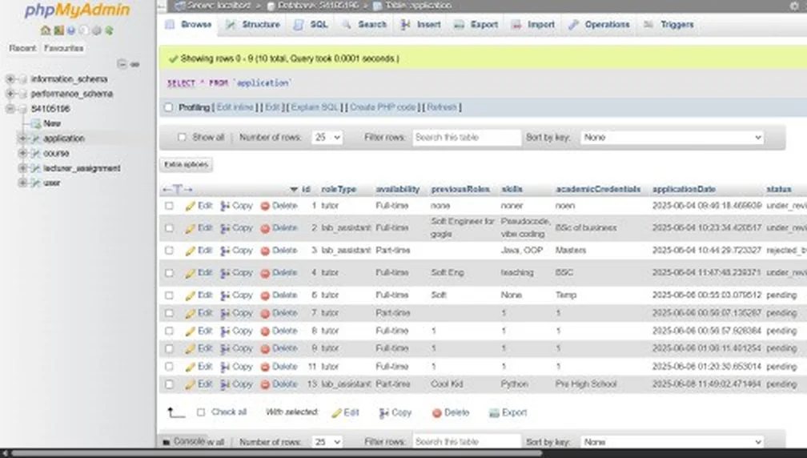This screenshot has width=807, height=458.
Task: Click Copy icon for row id 9
Action: (225, 349)
